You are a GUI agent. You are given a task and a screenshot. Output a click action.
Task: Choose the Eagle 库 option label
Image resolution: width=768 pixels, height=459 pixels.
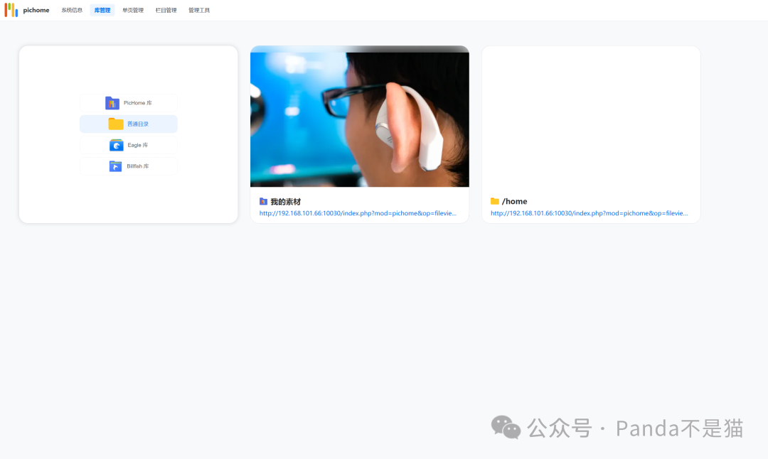[138, 146]
